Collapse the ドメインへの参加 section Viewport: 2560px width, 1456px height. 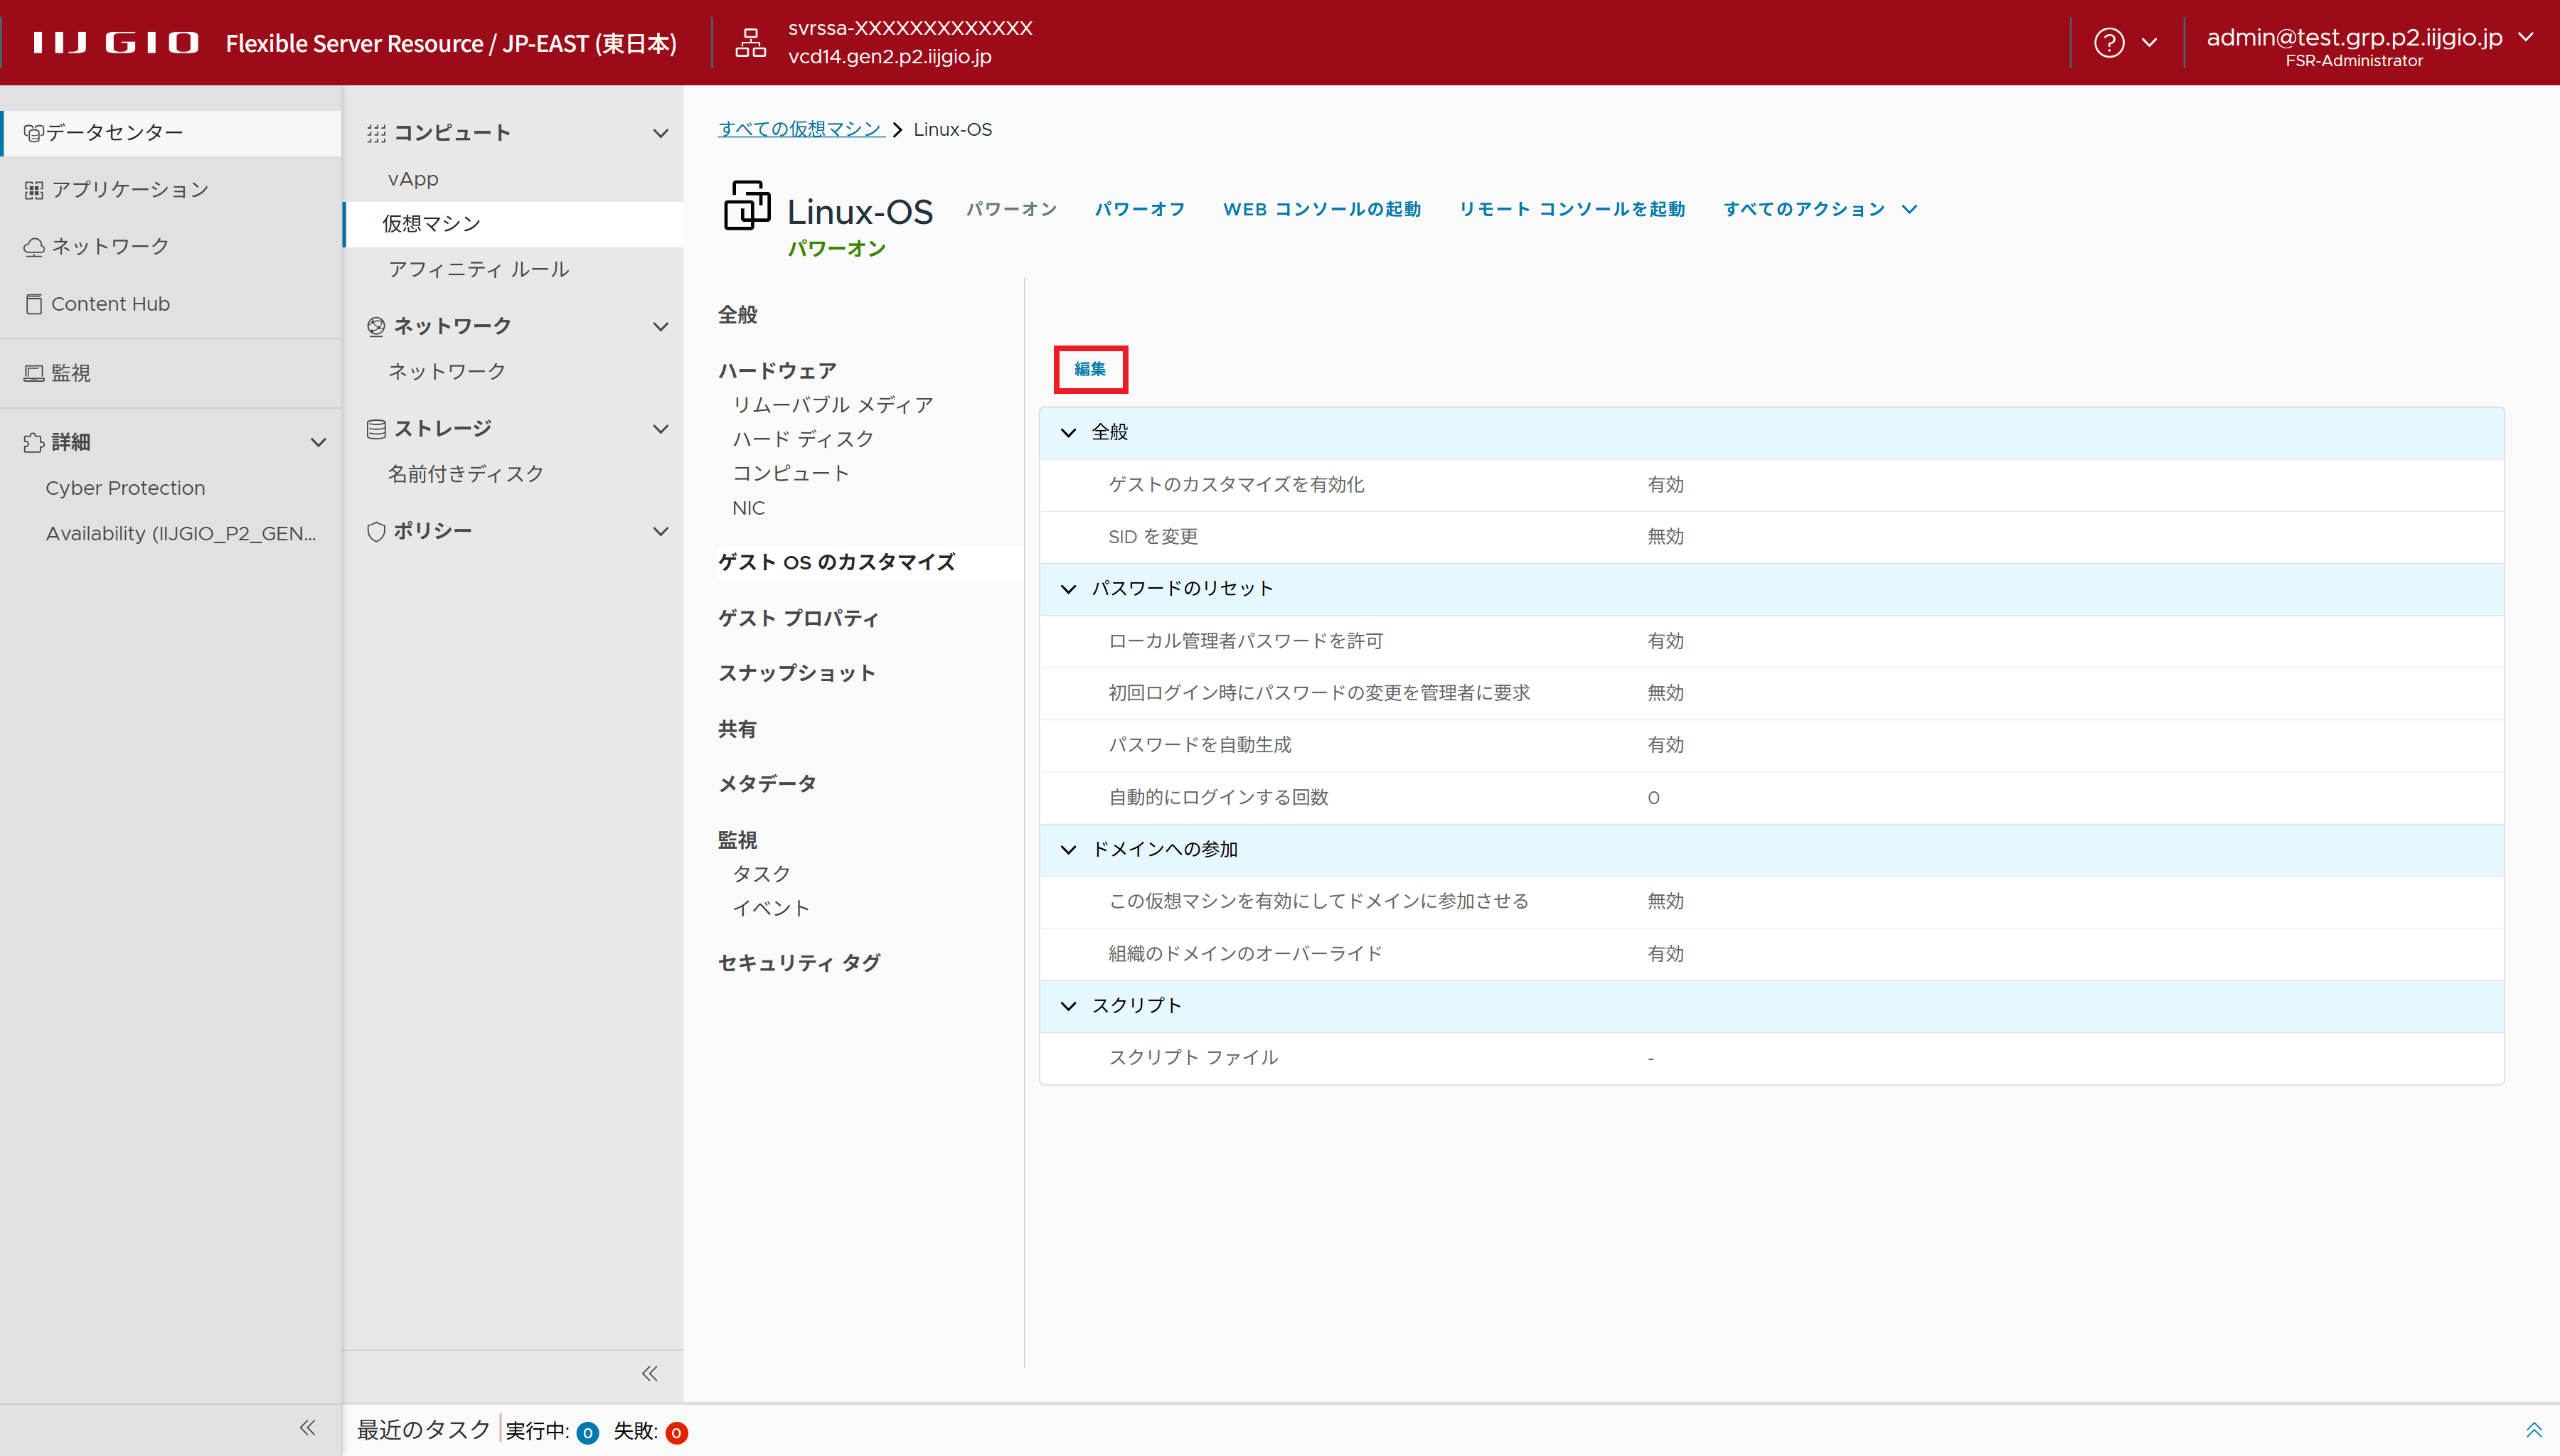click(1068, 850)
